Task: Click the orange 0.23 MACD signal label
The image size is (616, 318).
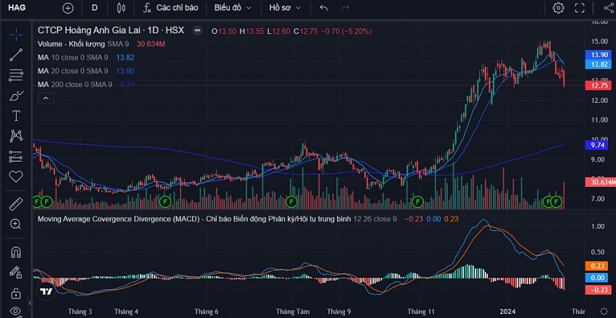Action: (597, 266)
